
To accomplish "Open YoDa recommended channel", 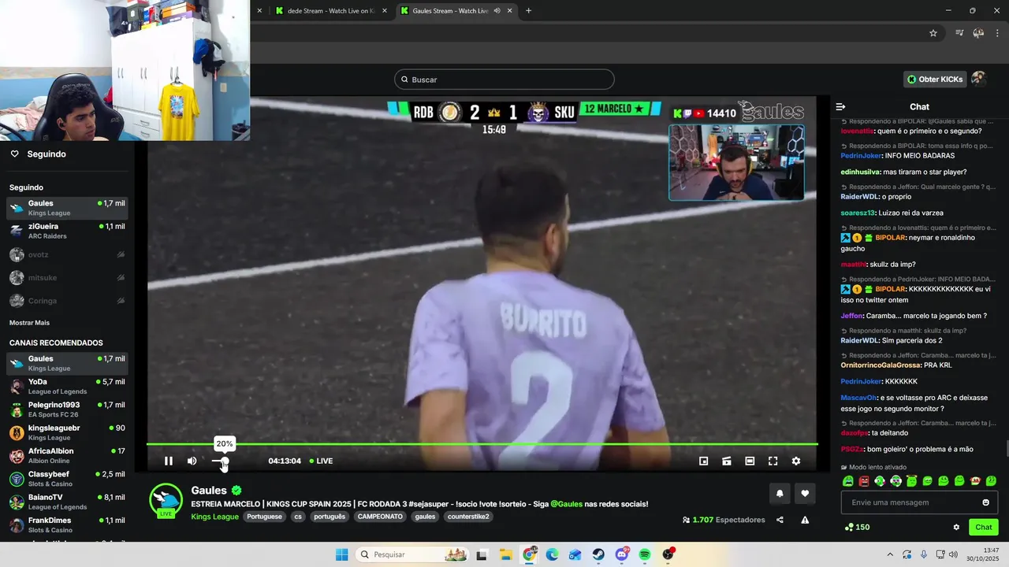I will (67, 386).
